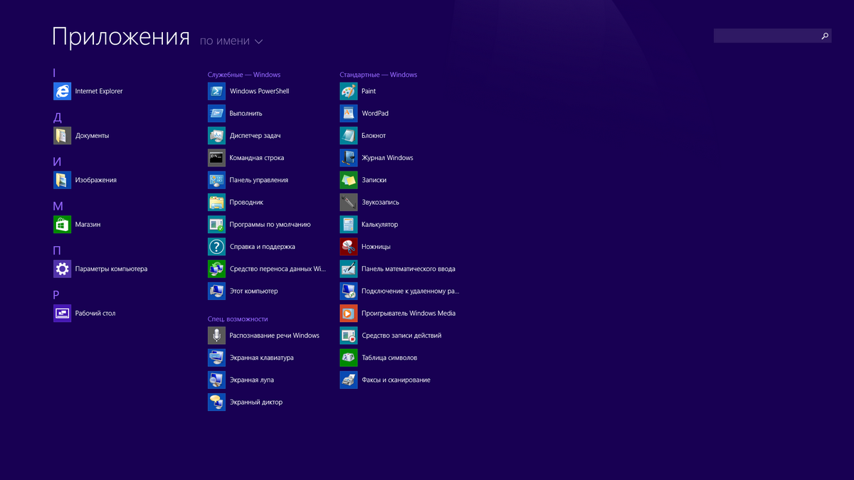Open Калькулятор icon
This screenshot has width=854, height=480.
(349, 225)
